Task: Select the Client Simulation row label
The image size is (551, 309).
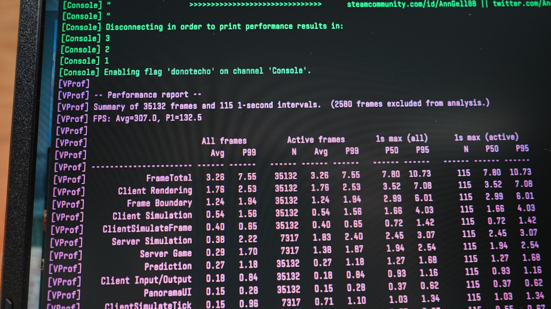Action: tap(152, 216)
